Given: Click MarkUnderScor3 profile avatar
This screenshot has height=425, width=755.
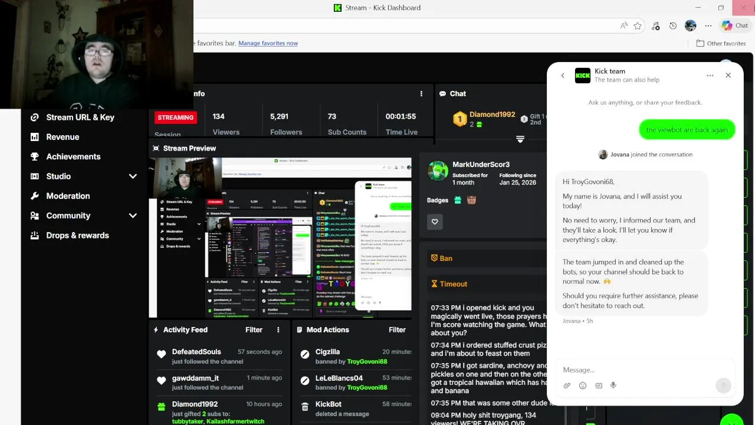Looking at the screenshot, I should (x=438, y=171).
